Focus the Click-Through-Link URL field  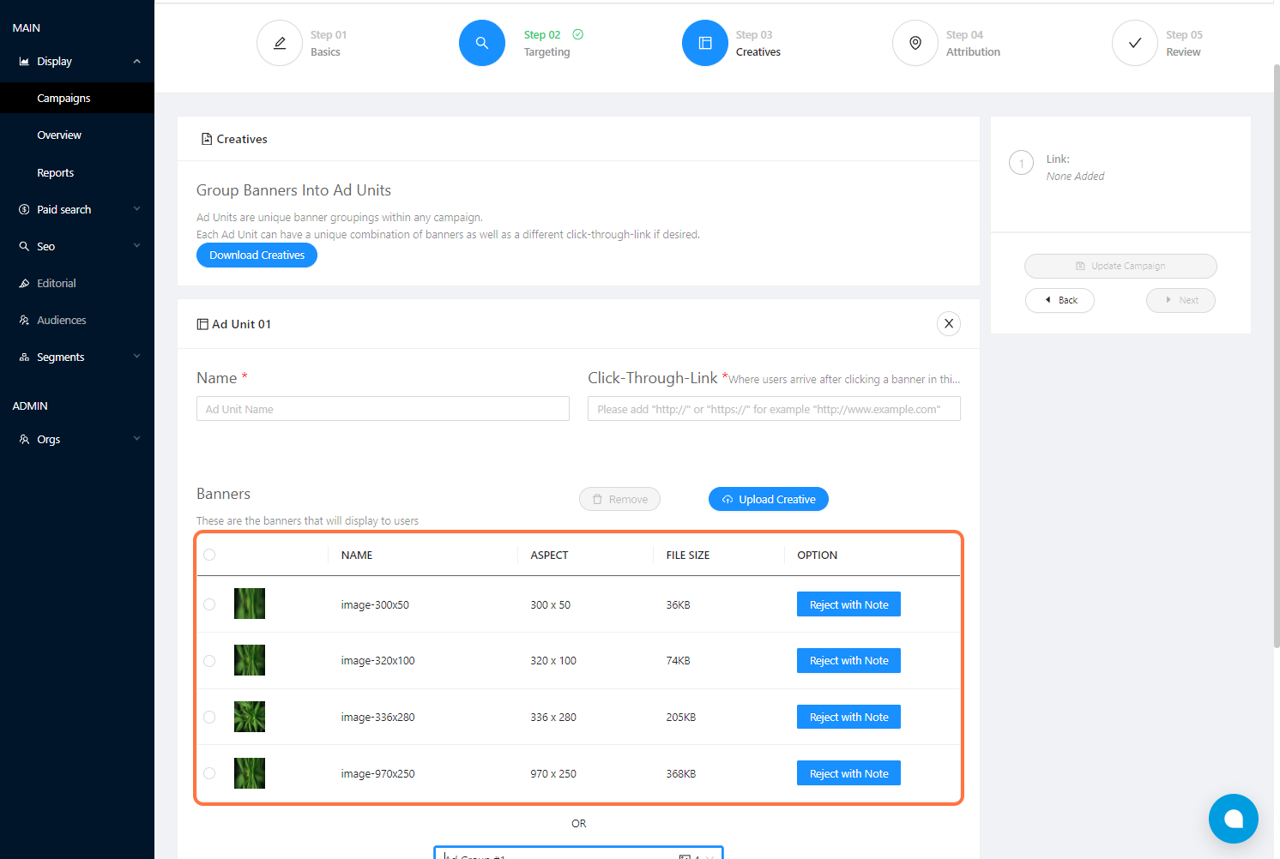774,409
